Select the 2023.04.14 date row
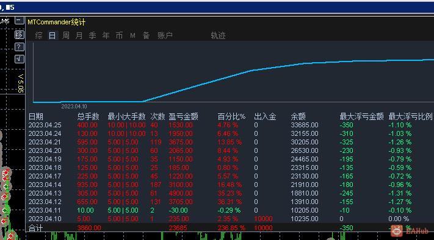The height and width of the screenshot is (240, 434). tap(45, 185)
